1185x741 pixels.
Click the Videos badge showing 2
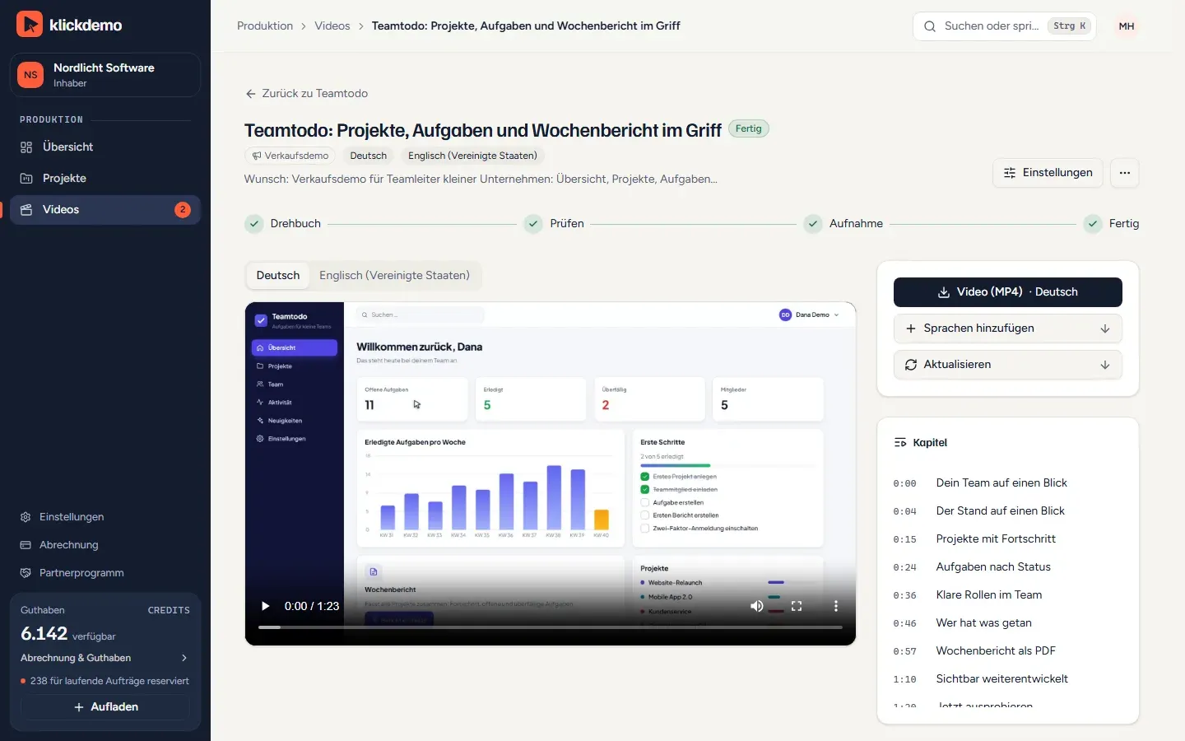[183, 210]
